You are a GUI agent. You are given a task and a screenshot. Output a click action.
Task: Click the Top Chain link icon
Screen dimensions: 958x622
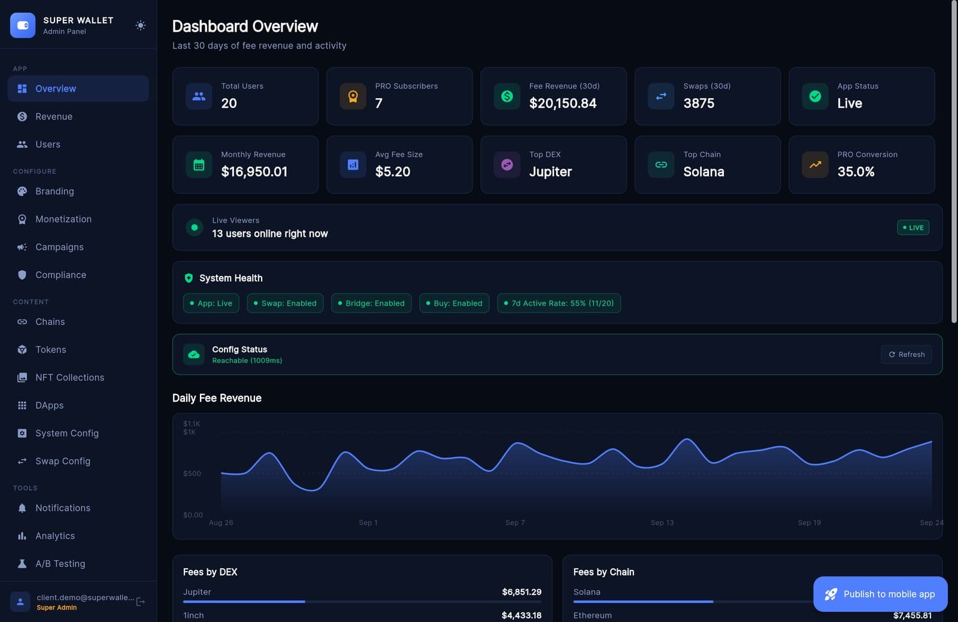[x=661, y=165]
